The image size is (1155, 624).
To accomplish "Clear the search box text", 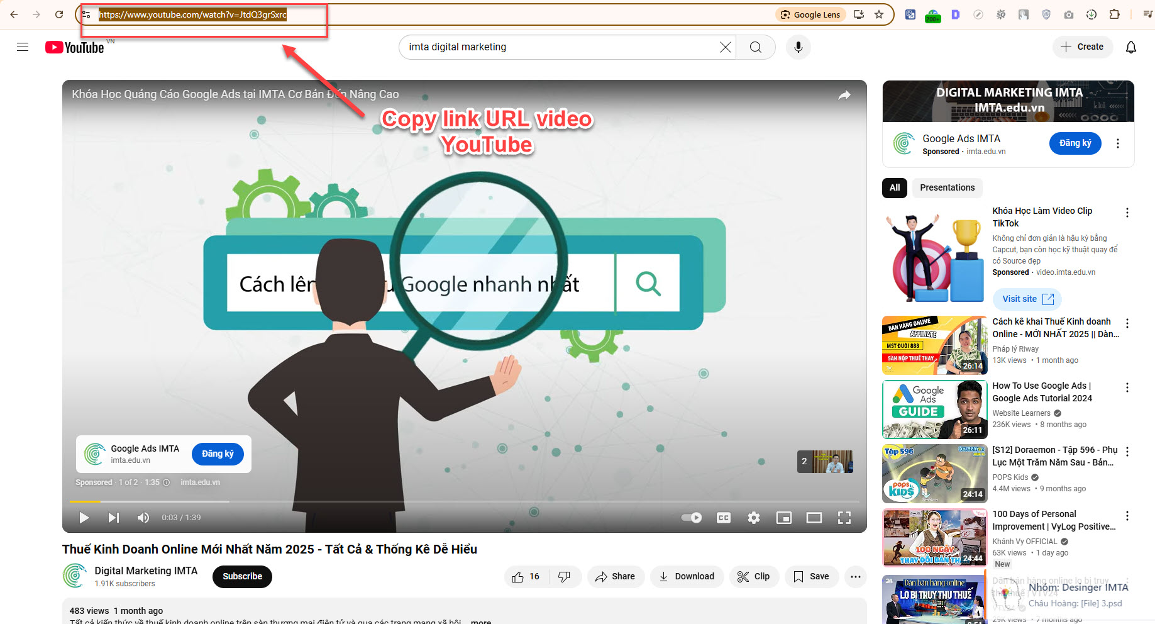I will click(726, 47).
